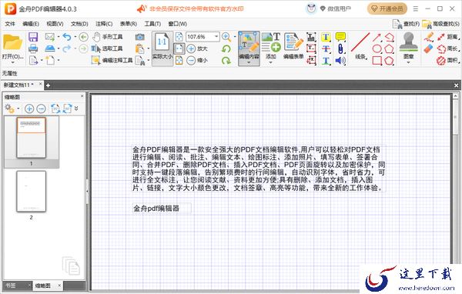
Task: Close the thumbnail (缩略图) side panel
Action: point(82,96)
